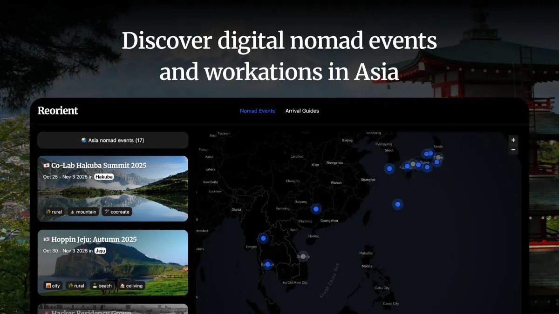The height and width of the screenshot is (314, 559).
Task: Select the beach tag on Jeju card
Action: [x=102, y=286]
